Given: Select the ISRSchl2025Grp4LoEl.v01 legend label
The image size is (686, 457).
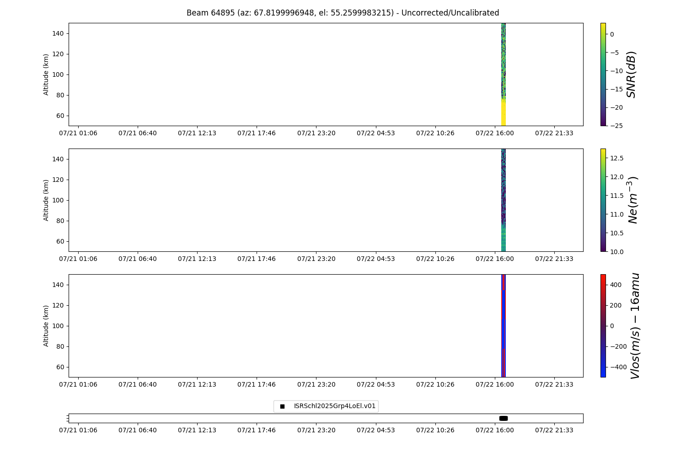Looking at the screenshot, I should (x=334, y=406).
